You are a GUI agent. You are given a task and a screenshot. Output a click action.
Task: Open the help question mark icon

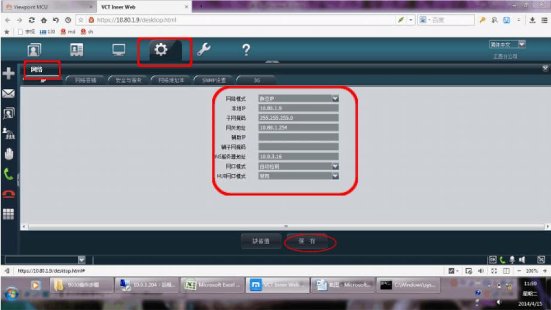coord(245,51)
